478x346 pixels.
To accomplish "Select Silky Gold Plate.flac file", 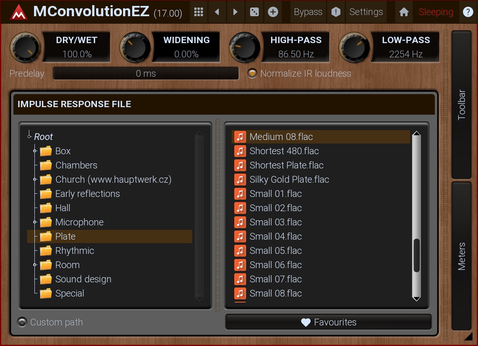I will pyautogui.click(x=289, y=180).
